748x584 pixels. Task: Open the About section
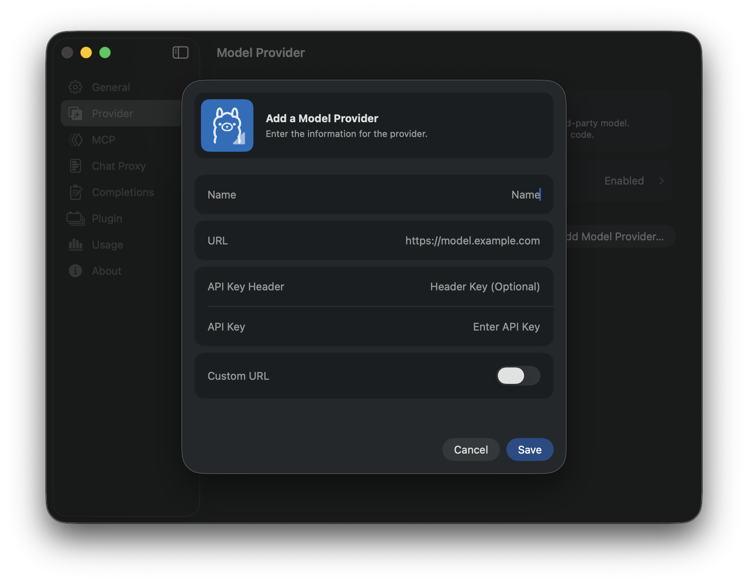[107, 271]
